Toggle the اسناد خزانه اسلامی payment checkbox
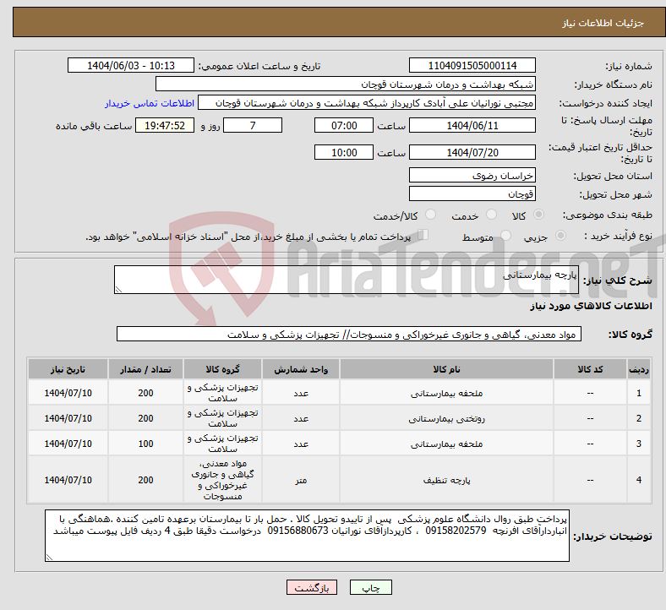666x610 pixels. pyautogui.click(x=423, y=235)
